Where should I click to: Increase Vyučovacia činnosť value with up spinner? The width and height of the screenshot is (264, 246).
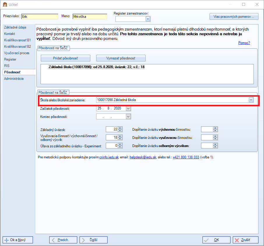coord(120,136)
